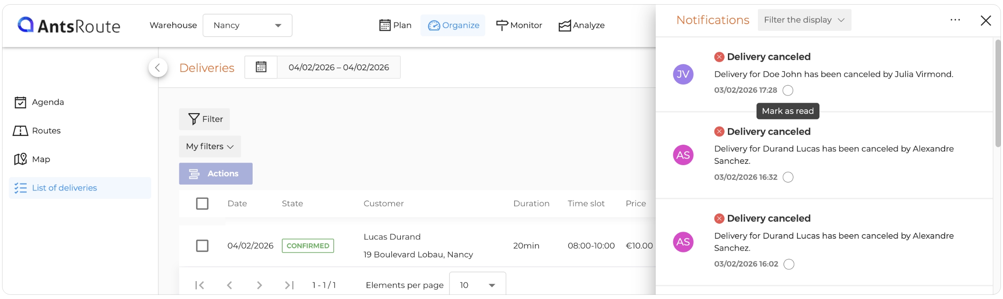The image size is (1003, 299).
Task: Jump to the last page of deliveries
Action: pos(289,285)
